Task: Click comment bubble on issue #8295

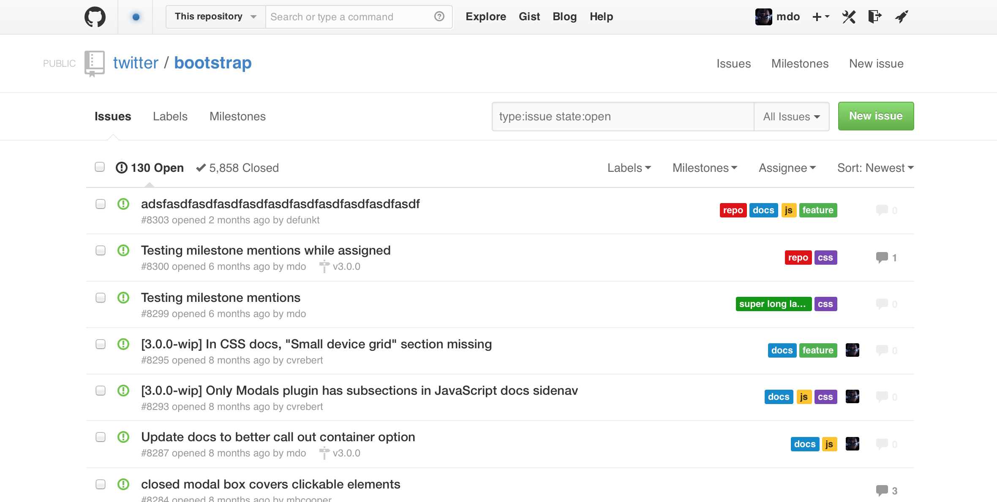Action: (882, 350)
